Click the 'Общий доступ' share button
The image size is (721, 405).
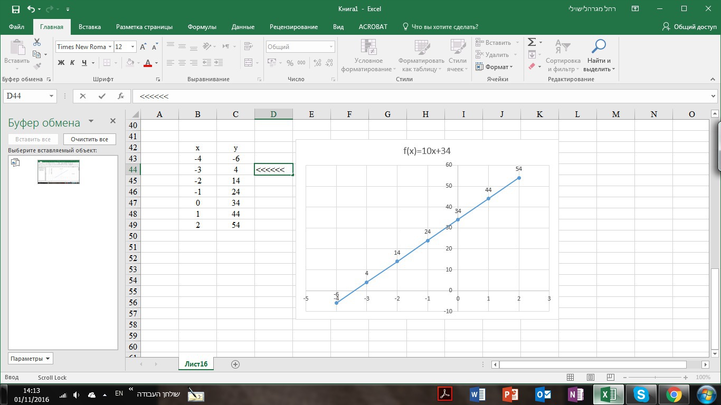point(690,27)
